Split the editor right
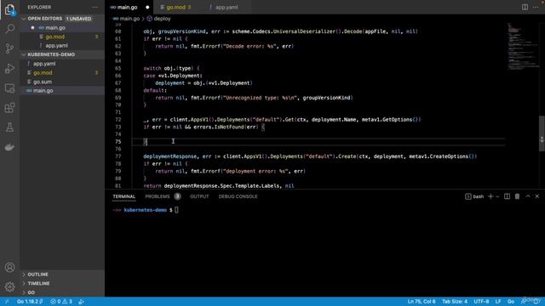Viewport: 545px width, 306px height. 525,7
